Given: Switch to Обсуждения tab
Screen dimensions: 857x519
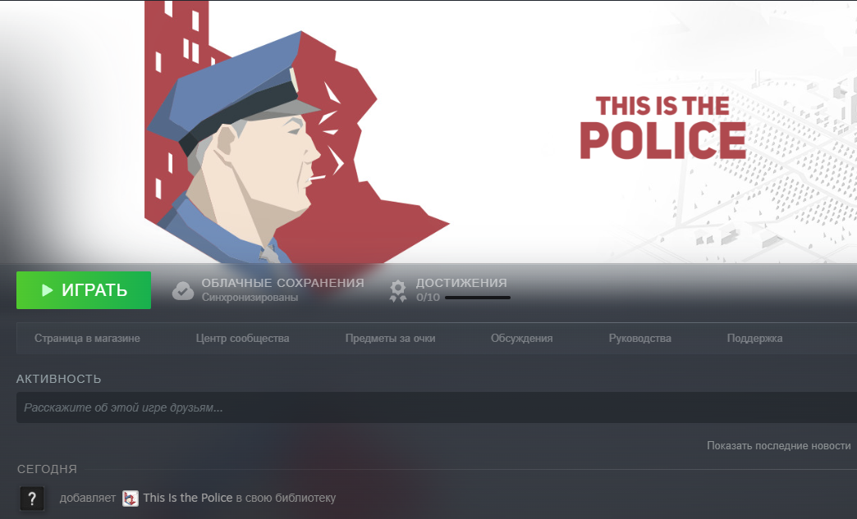Looking at the screenshot, I should [521, 339].
